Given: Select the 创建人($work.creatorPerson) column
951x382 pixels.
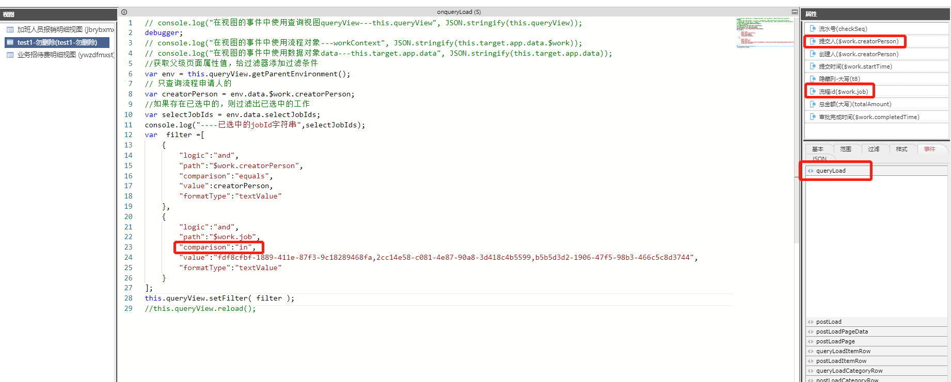Looking at the screenshot, I should click(x=877, y=54).
